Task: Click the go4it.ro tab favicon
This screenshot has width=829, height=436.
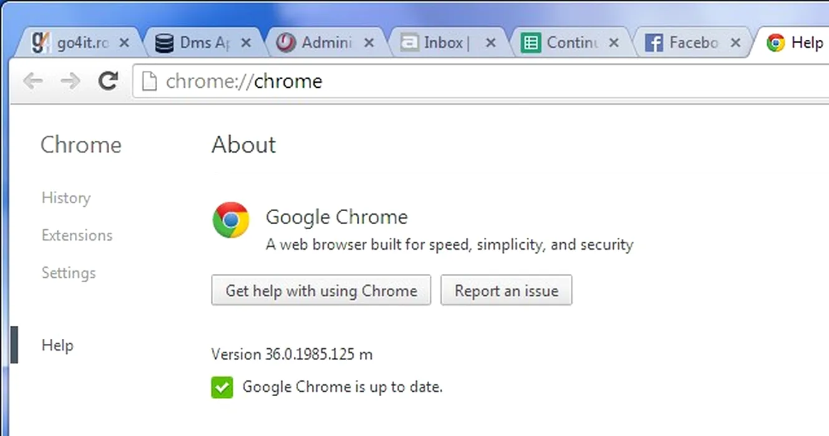Action: tap(41, 43)
